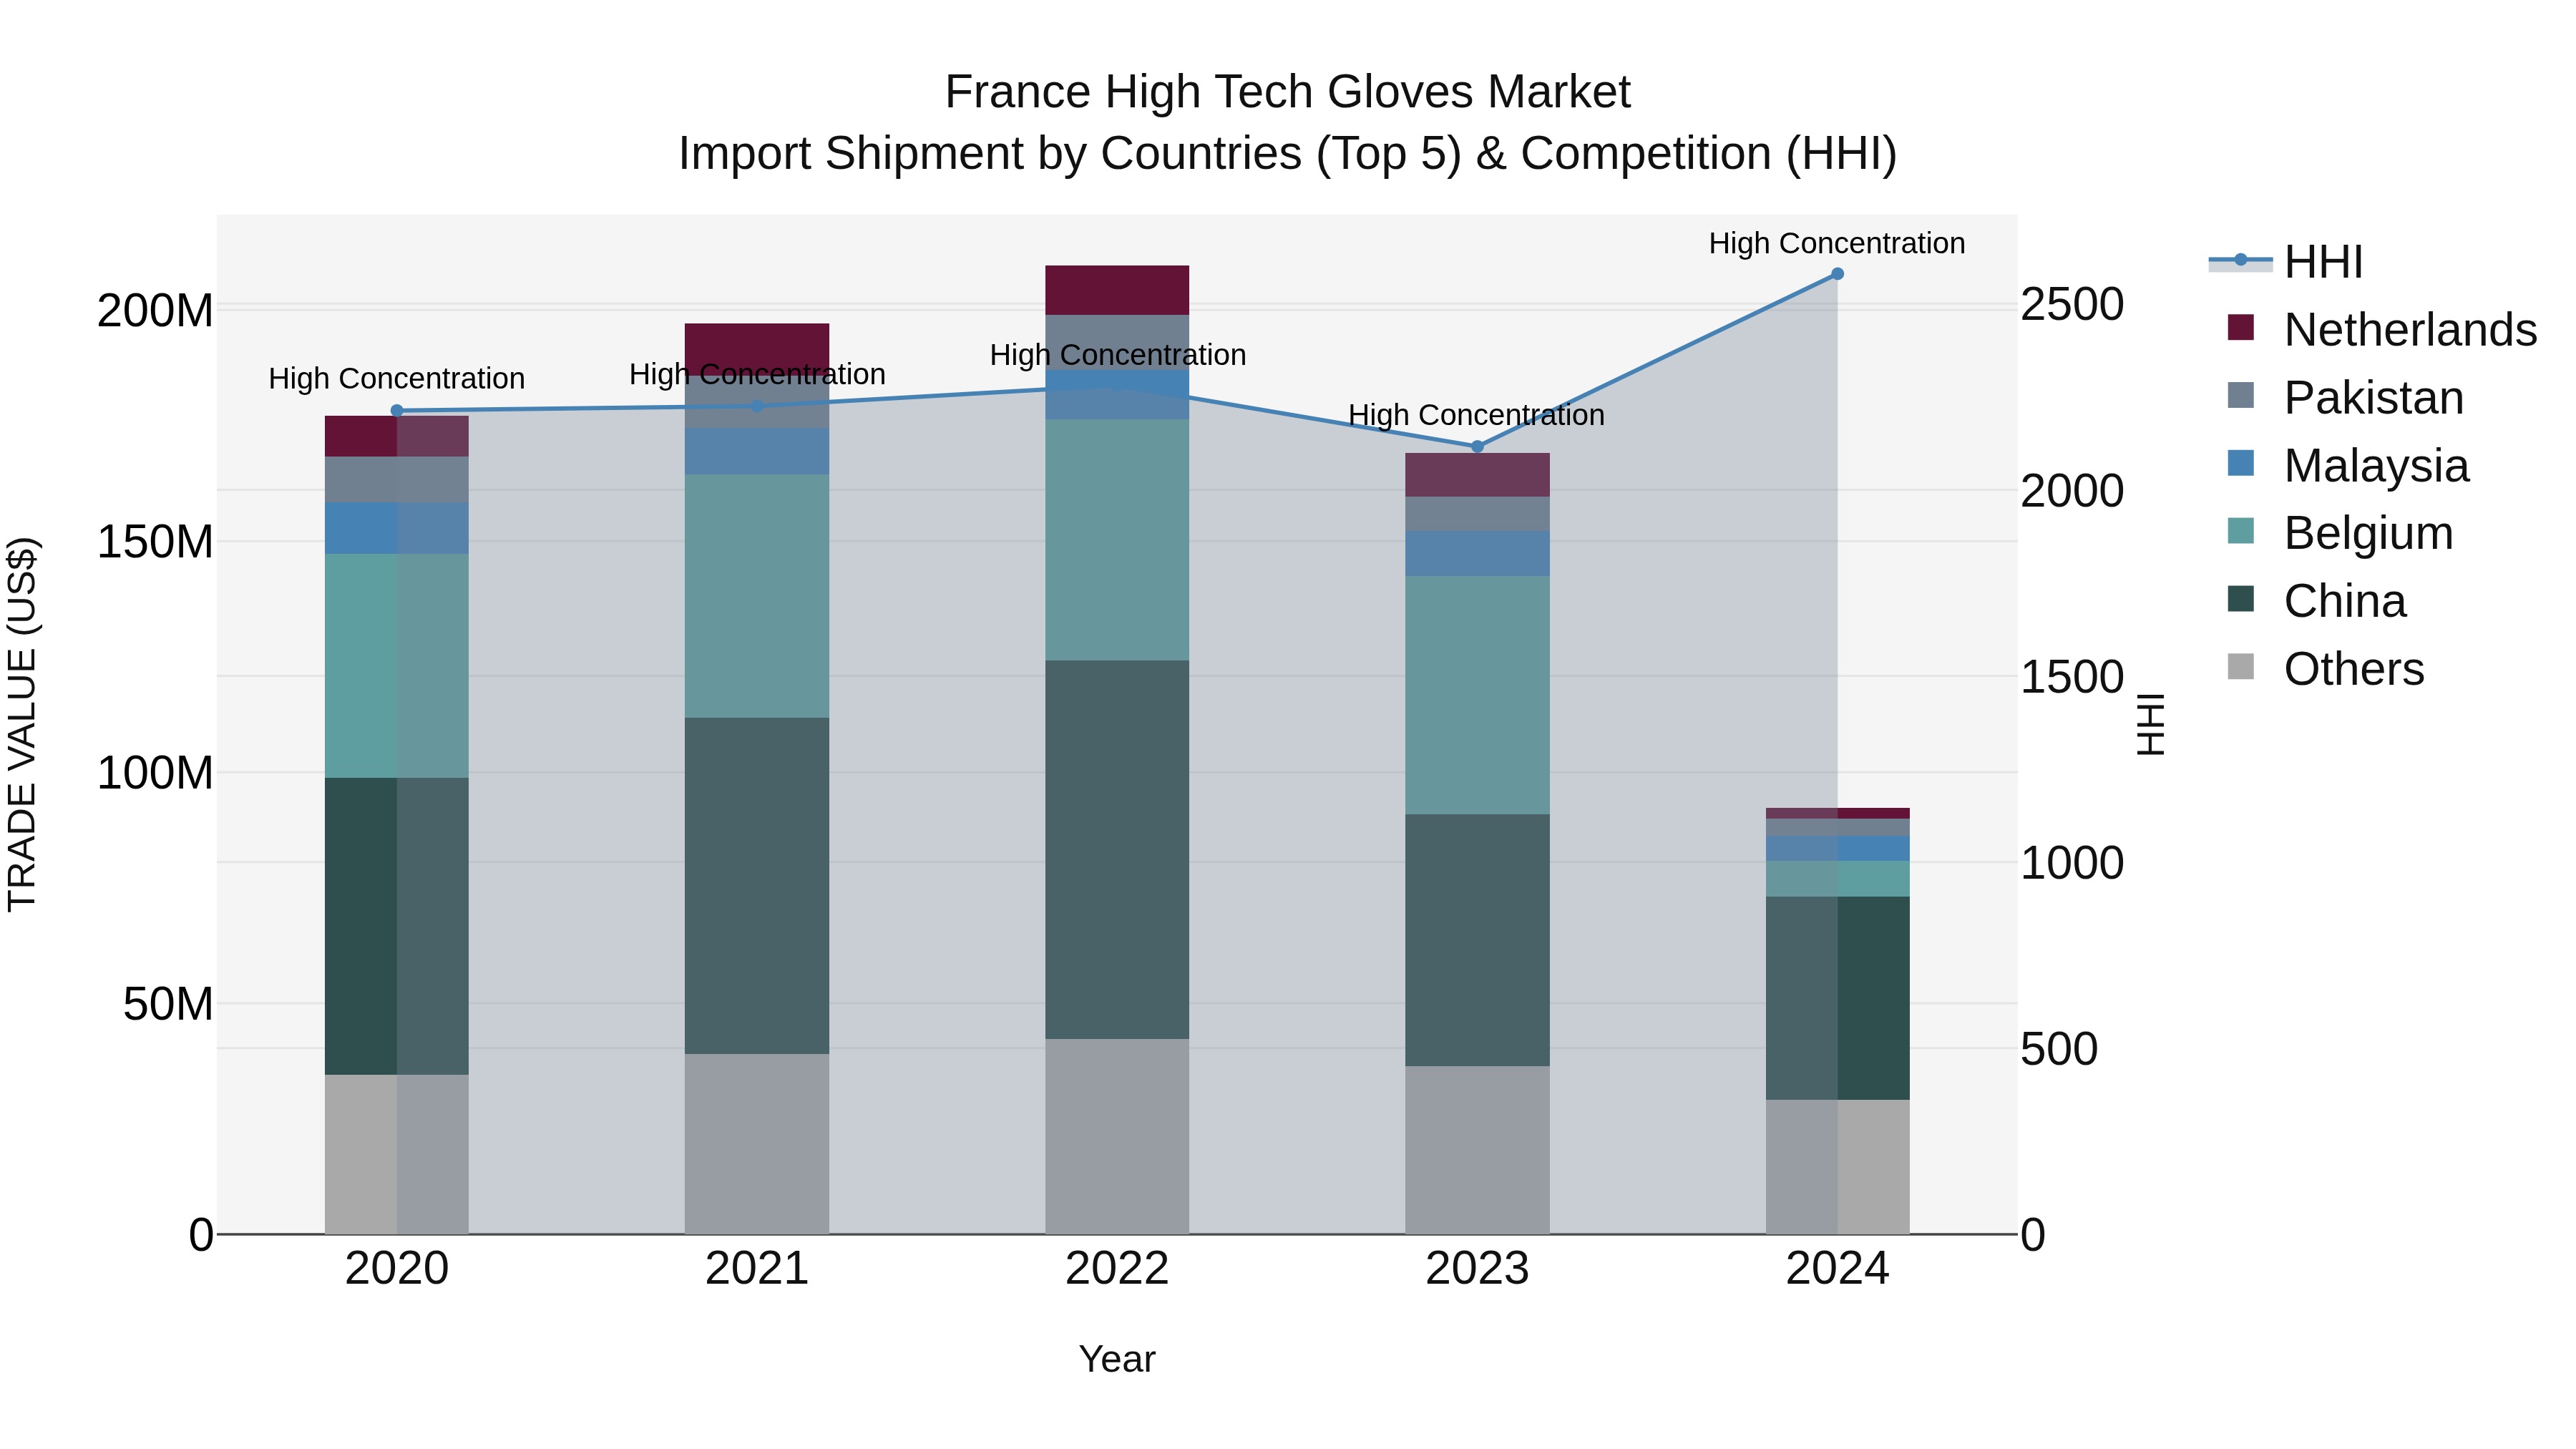Select the Belgium segment of 2022 bar
Viewport: 2576px width, 1449px height.
click(x=1117, y=540)
